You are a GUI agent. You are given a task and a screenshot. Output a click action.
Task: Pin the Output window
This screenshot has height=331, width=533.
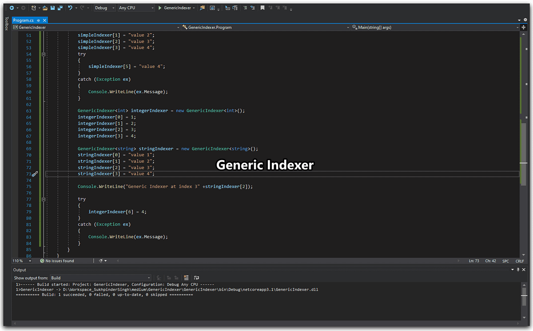point(518,269)
